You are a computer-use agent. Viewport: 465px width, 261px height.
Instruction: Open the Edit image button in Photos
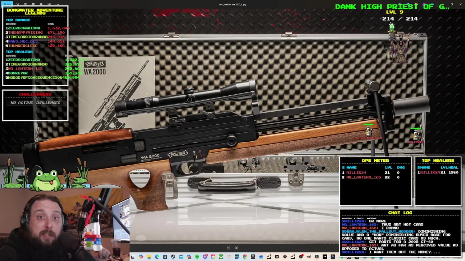7,4
